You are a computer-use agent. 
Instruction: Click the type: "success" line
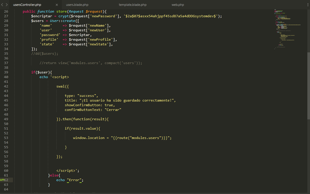tap(81, 96)
